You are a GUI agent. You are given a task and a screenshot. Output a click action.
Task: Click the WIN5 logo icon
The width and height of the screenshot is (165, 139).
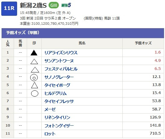click(x=66, y=5)
